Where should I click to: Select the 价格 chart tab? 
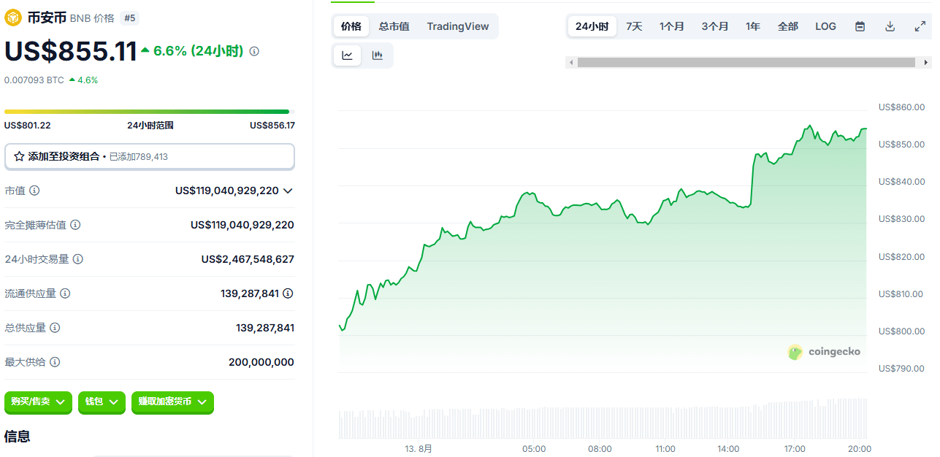pos(351,26)
